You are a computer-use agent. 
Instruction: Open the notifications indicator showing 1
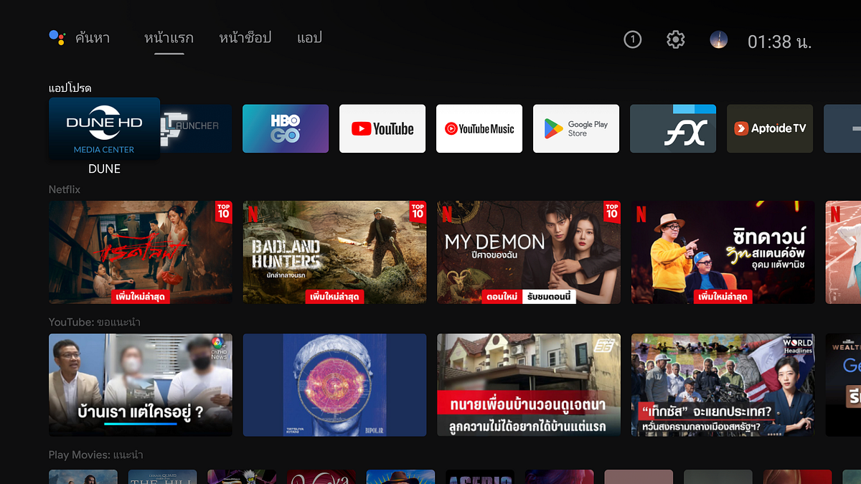click(632, 39)
